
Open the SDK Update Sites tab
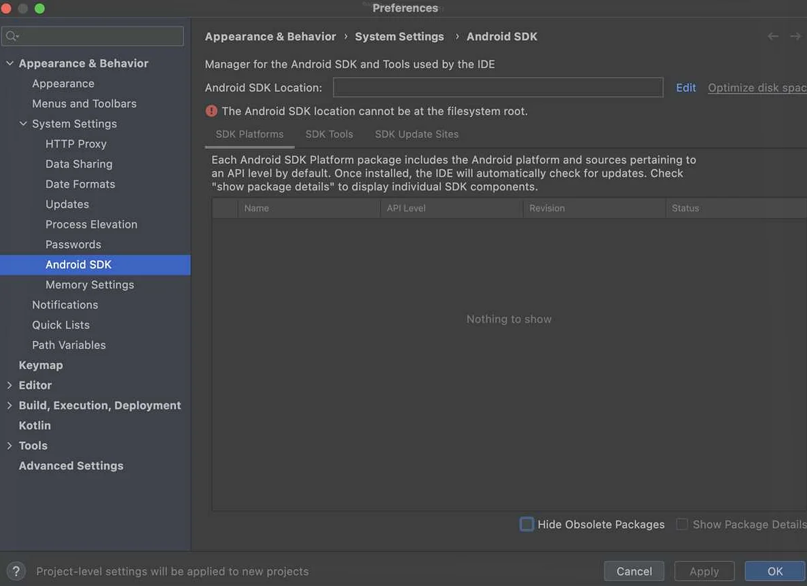[x=417, y=135]
